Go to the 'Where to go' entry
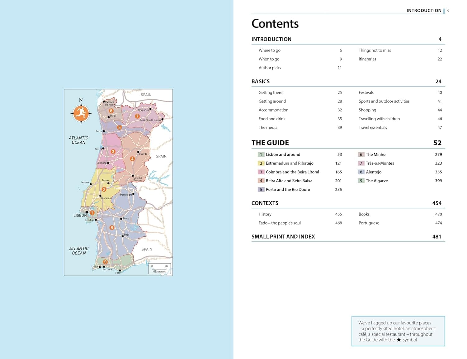Screen dimensions: 467x359 [270, 50]
